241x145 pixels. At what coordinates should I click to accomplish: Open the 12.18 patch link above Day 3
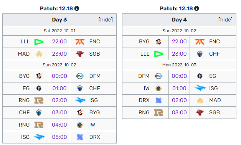pyautogui.click(x=66, y=8)
